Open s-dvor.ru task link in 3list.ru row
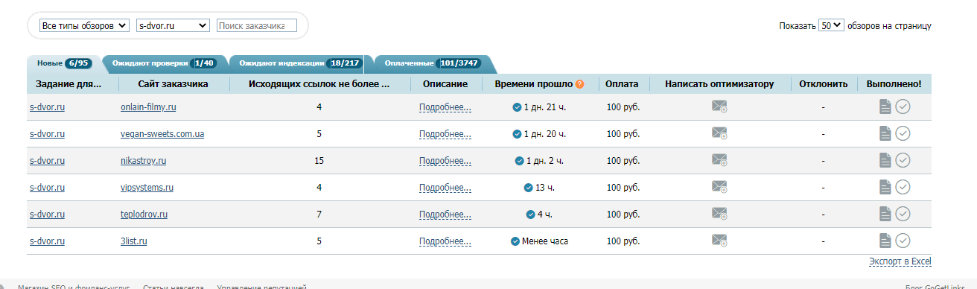977x289 pixels. pyautogui.click(x=47, y=241)
